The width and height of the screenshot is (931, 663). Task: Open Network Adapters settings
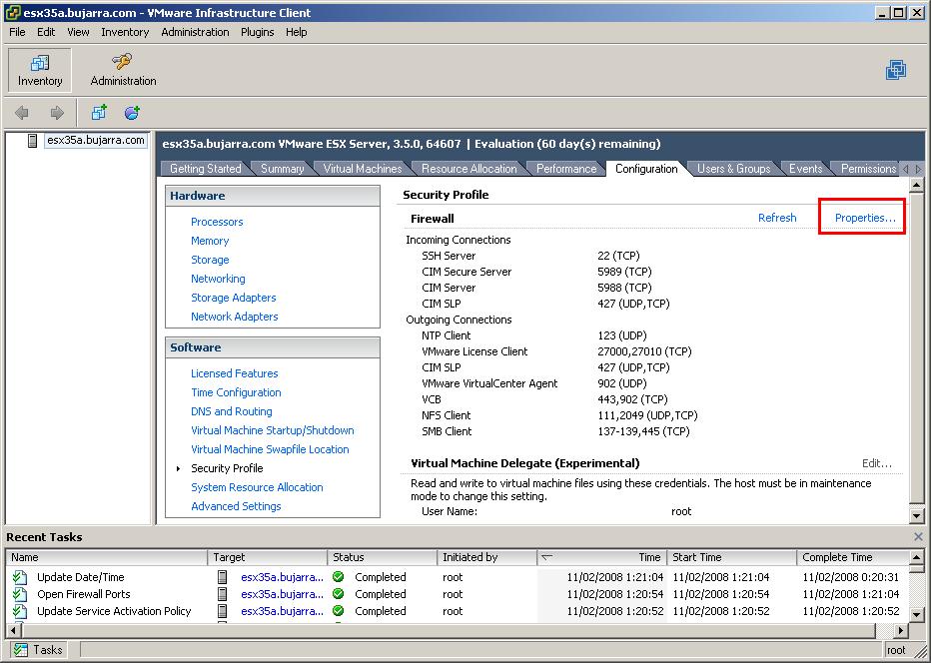[x=234, y=317]
